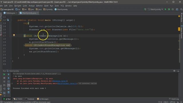Click the yellow inspection status square
The image size is (183, 103).
coord(179,16)
